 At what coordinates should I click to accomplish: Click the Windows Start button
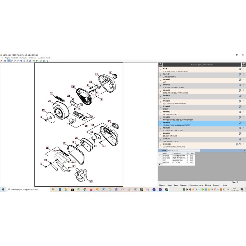tap(3, 190)
